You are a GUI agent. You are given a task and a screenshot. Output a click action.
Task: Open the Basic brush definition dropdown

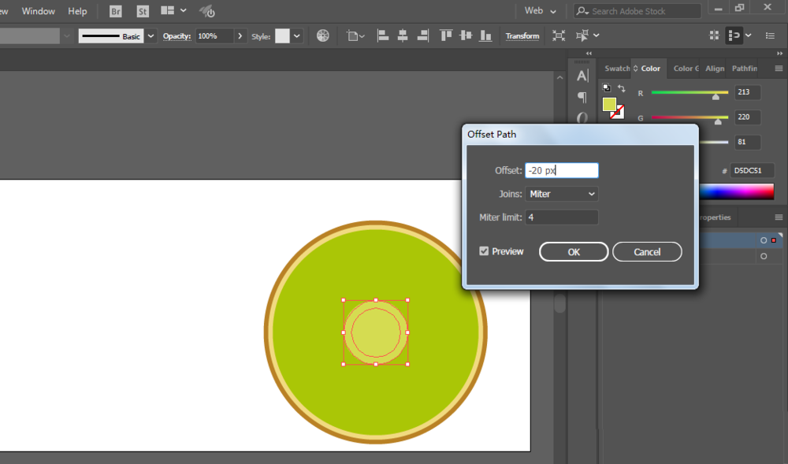coord(151,36)
